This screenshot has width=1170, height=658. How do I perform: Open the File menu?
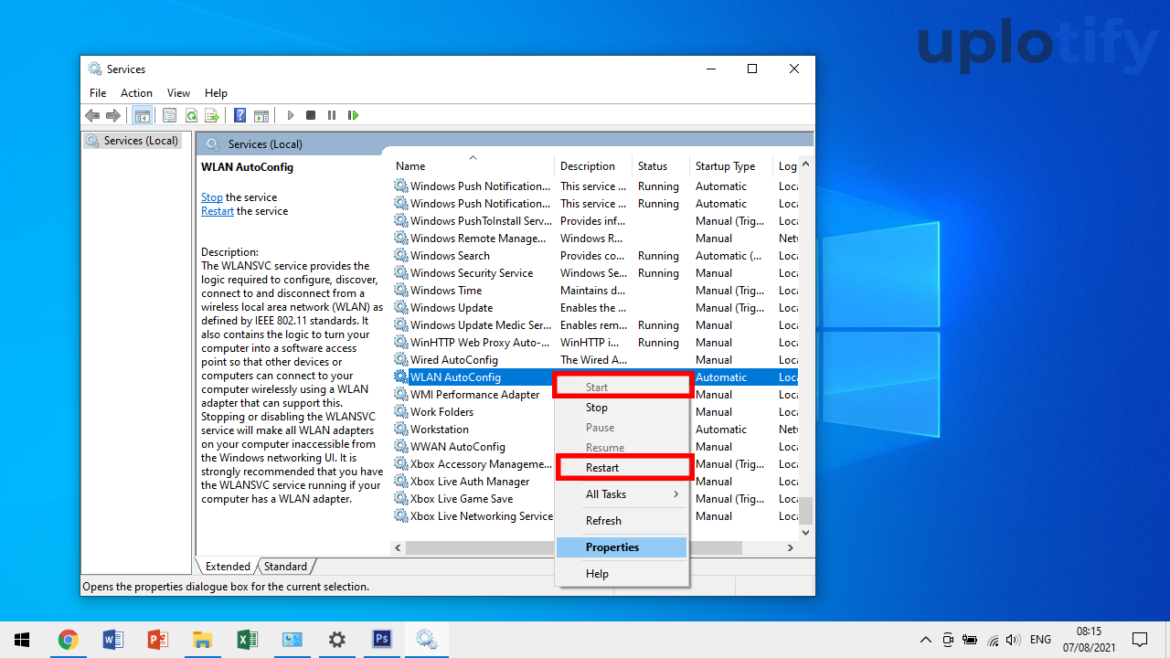(x=98, y=93)
